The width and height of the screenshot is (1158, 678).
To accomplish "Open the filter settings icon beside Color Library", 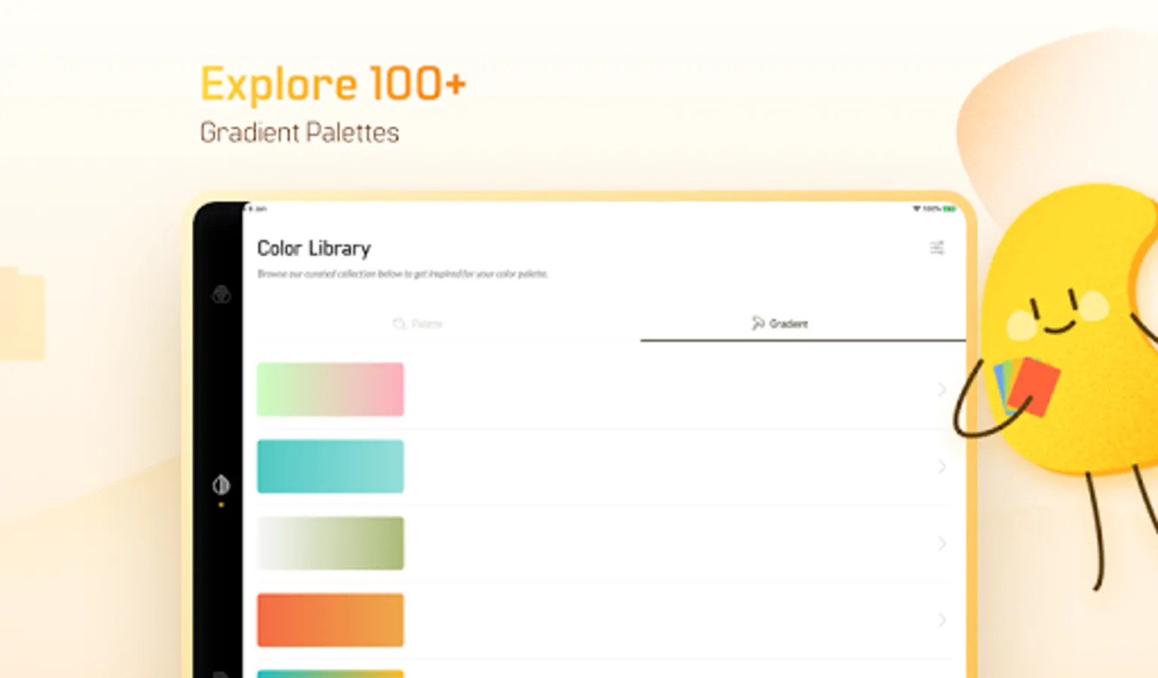I will 936,248.
